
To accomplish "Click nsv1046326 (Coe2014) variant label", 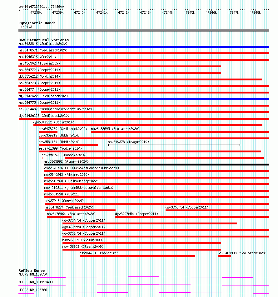I will pos(37,57).
